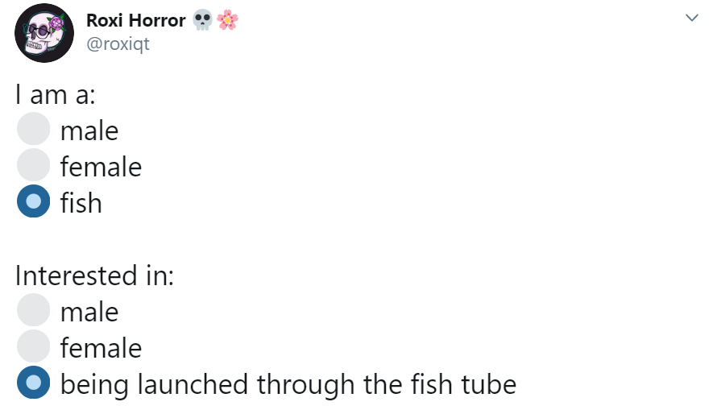Screen dimensions: 717x410
Task: Click the skull emoji beside Roxi Horror
Action: (202, 20)
